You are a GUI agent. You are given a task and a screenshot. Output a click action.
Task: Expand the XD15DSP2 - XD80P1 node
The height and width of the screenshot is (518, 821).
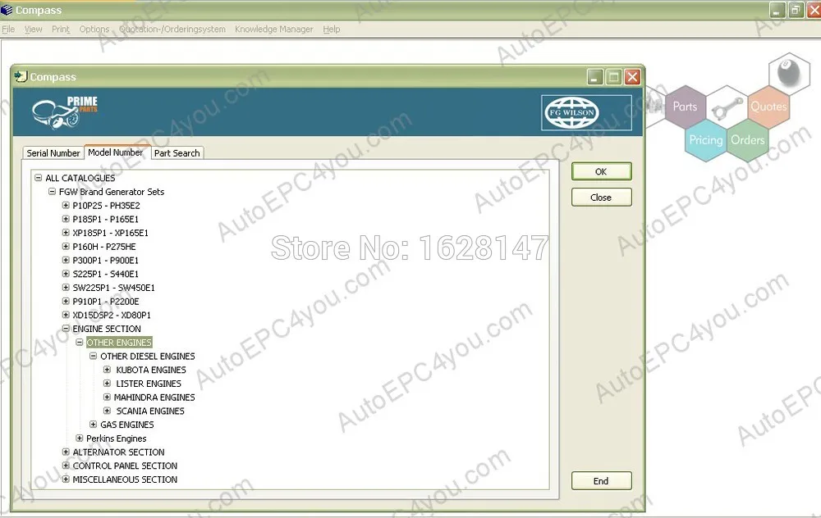point(66,315)
